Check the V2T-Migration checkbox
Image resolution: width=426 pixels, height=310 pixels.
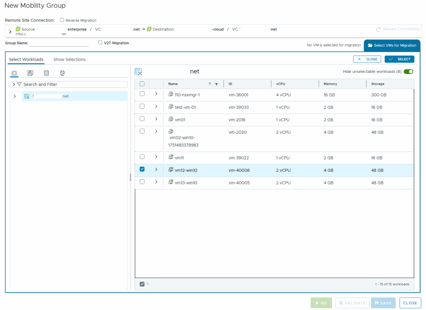pos(100,42)
